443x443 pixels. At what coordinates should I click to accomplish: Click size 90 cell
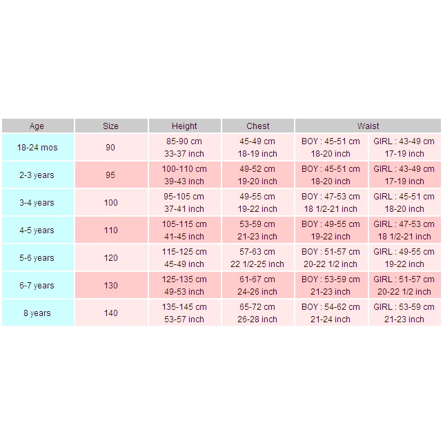[x=110, y=148]
